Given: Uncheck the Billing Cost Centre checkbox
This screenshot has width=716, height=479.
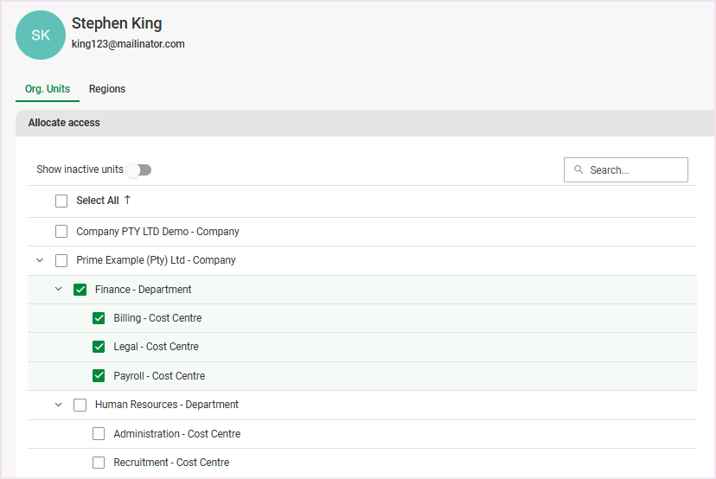Looking at the screenshot, I should pos(99,318).
